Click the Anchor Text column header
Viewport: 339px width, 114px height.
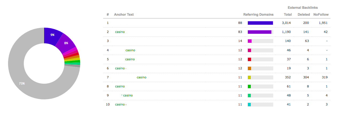coord(124,15)
